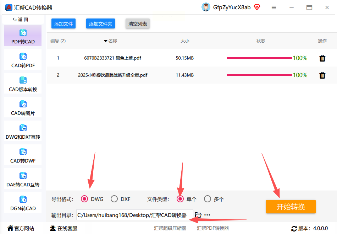Click the 添加文件 button
The width and height of the screenshot is (337, 234).
point(63,23)
